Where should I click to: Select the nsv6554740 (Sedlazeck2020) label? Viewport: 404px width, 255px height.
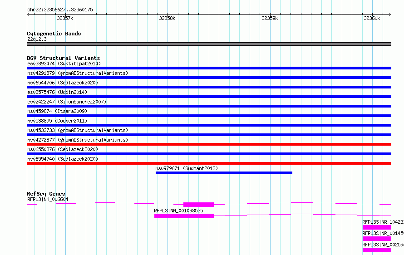tap(63, 159)
